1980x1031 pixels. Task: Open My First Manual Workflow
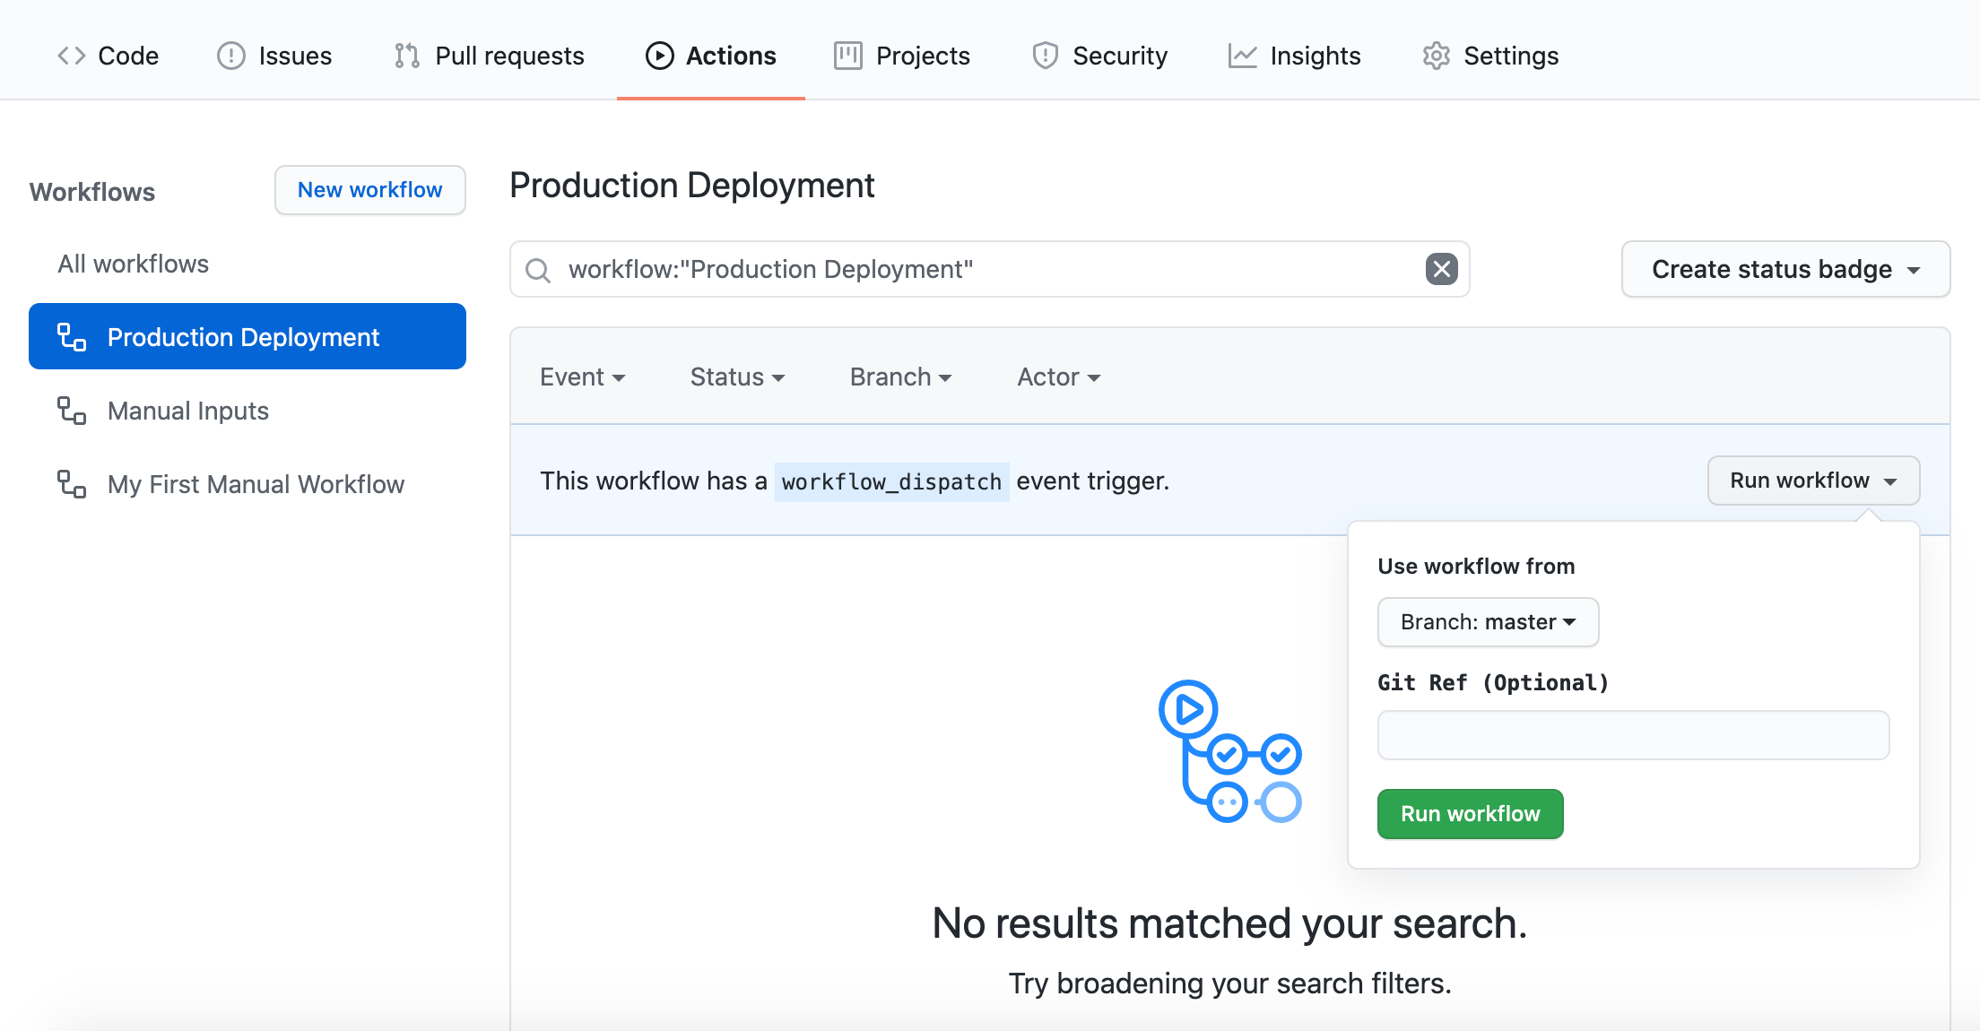[256, 484]
